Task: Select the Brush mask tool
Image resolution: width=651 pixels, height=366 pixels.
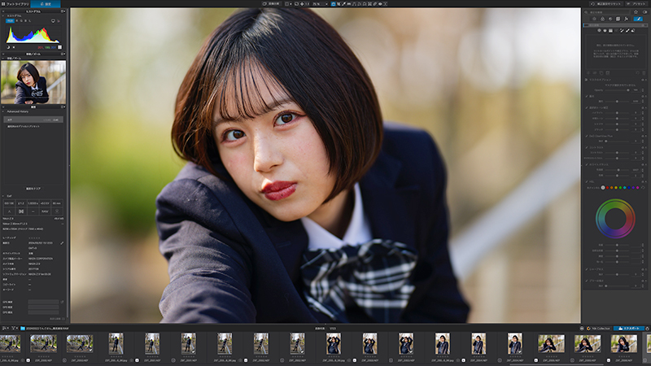Action: [x=627, y=30]
